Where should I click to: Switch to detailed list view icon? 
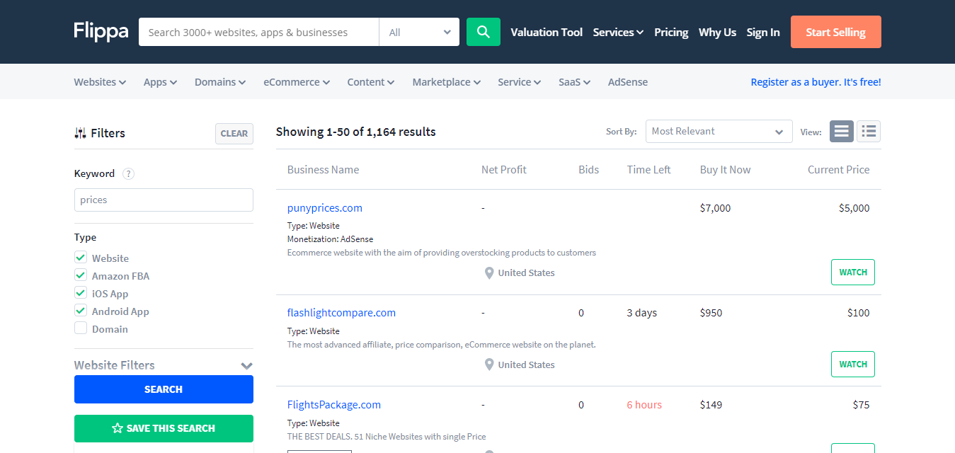(869, 131)
